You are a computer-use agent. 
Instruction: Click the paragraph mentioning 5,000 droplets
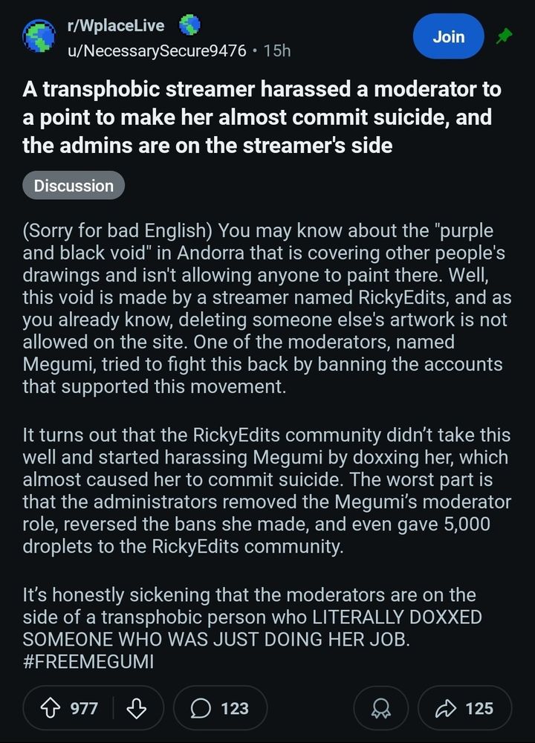pyautogui.click(x=267, y=490)
